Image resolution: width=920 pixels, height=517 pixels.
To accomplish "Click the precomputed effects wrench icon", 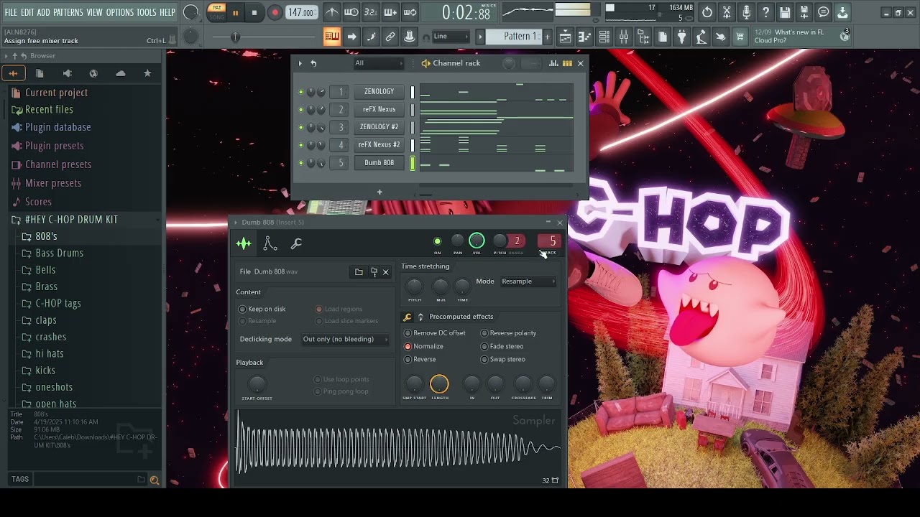I will point(408,317).
